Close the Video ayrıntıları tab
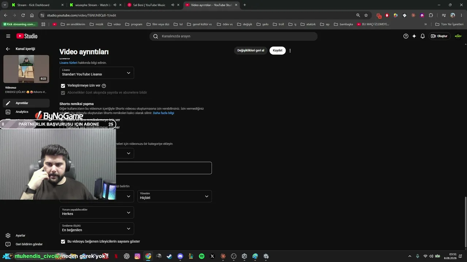Screen dimensions: 467x262 tap(236, 5)
